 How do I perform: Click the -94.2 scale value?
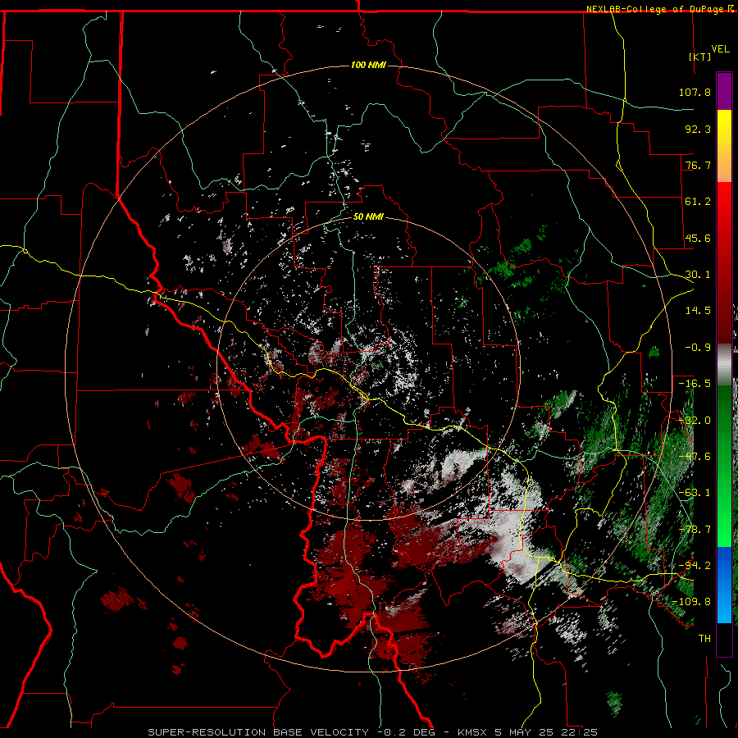695,566
